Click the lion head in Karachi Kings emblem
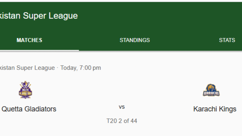The image size is (242, 136). pos(211,88)
